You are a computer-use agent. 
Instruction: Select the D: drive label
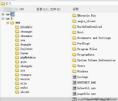click(x=12, y=19)
